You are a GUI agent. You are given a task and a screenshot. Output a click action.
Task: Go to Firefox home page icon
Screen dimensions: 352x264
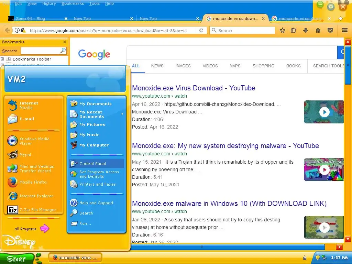tap(318, 30)
